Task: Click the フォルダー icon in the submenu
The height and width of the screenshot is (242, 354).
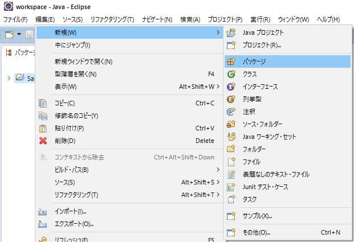Action: click(x=231, y=149)
